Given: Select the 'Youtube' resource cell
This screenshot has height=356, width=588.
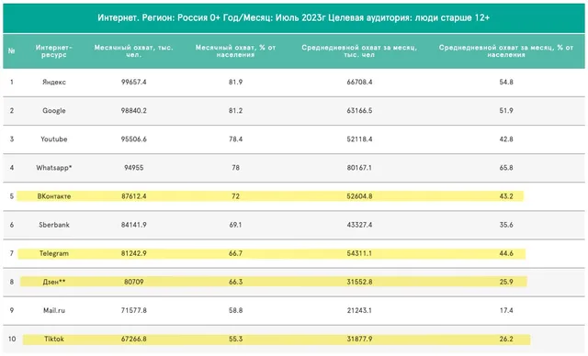Looking at the screenshot, I should [54, 139].
